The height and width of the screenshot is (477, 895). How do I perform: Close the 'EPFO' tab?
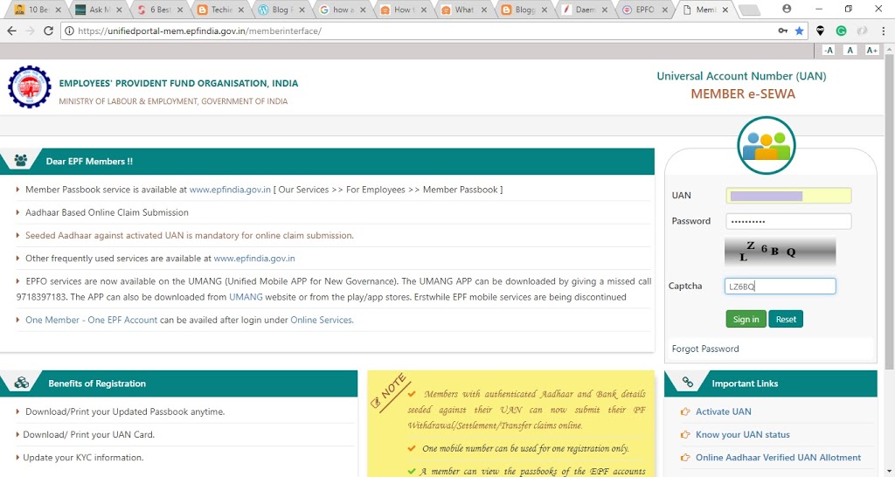[664, 10]
